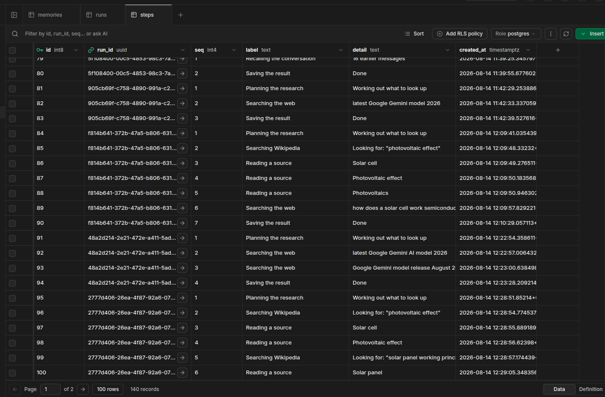Open the run_id reference arrow in row 89
The image size is (605, 397).
tap(182, 208)
